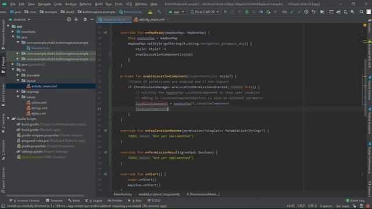Click enableLocationComponent() in breadcrumb bar
This screenshot has height=209, width=372.
point(159,194)
